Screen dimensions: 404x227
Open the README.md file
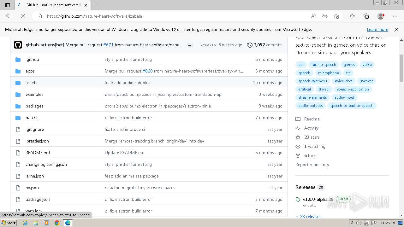[38, 153]
